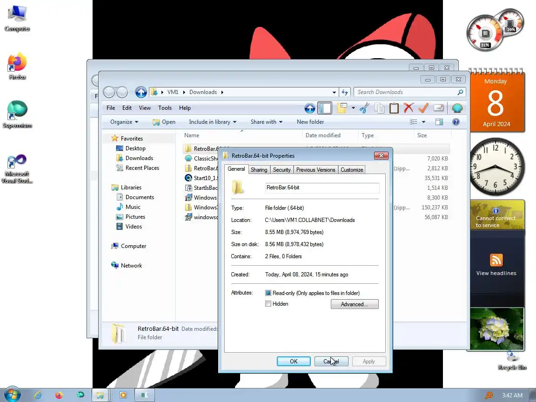The image size is (536, 402).
Task: Click the orange checkmark Properties icon
Action: tap(423, 108)
